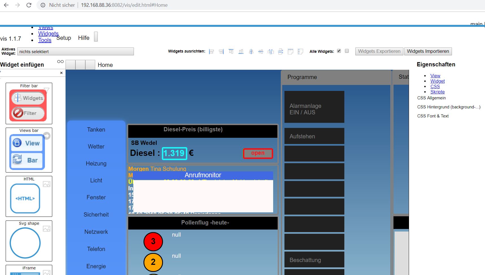This screenshot has width=485, height=275.
Task: Align widgets to the right edge
Action: (221, 51)
